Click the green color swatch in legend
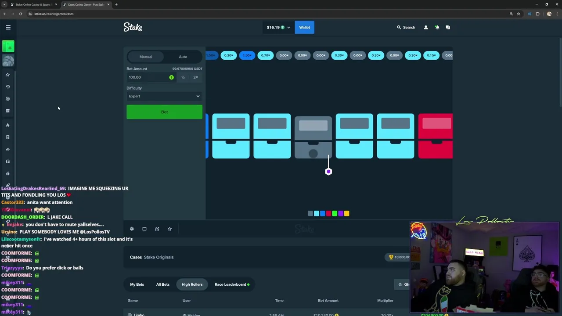The width and height of the screenshot is (562, 316). [335, 213]
